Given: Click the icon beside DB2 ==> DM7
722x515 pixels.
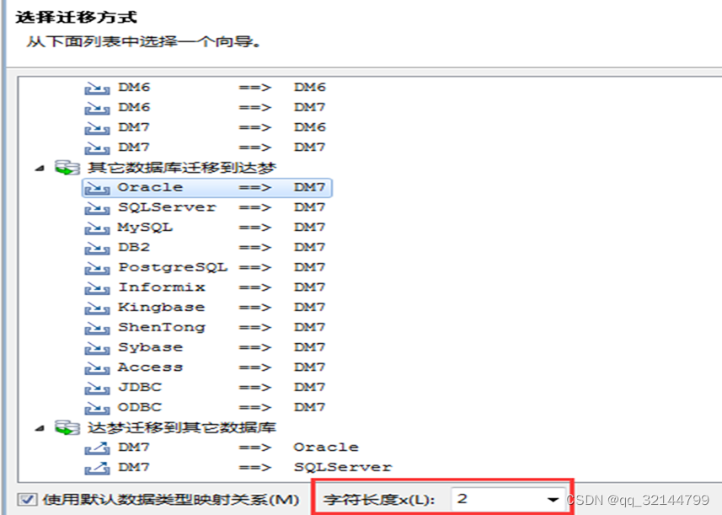Looking at the screenshot, I should 97,249.
